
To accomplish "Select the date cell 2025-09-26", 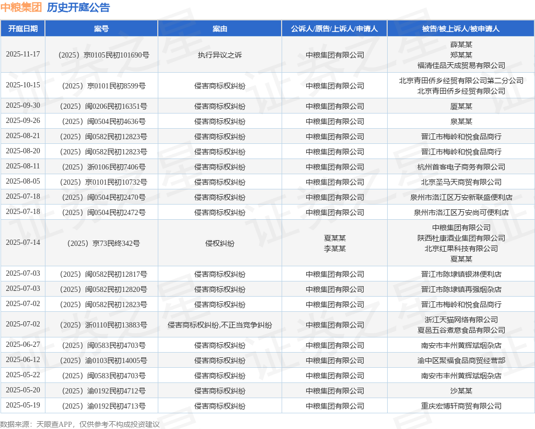I will pyautogui.click(x=23, y=120).
